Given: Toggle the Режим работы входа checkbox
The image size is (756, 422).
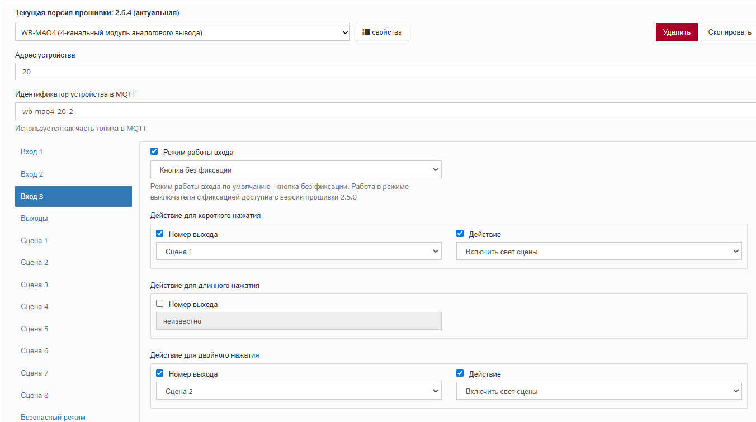Looking at the screenshot, I should [x=154, y=151].
